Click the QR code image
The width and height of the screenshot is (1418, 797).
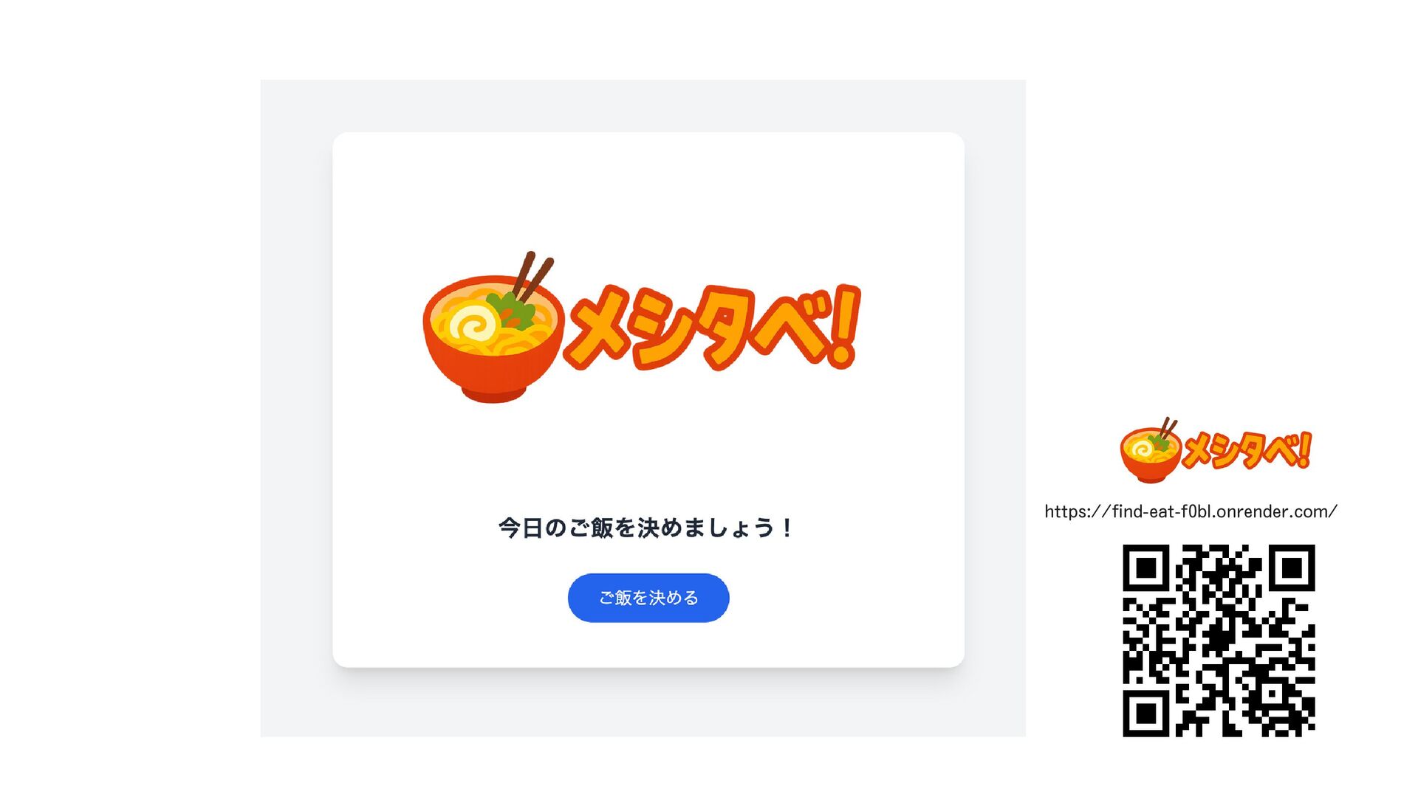coord(1219,641)
